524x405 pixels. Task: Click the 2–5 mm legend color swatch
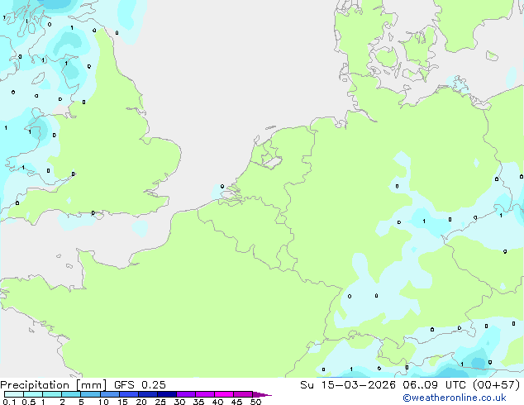[x=71, y=394]
